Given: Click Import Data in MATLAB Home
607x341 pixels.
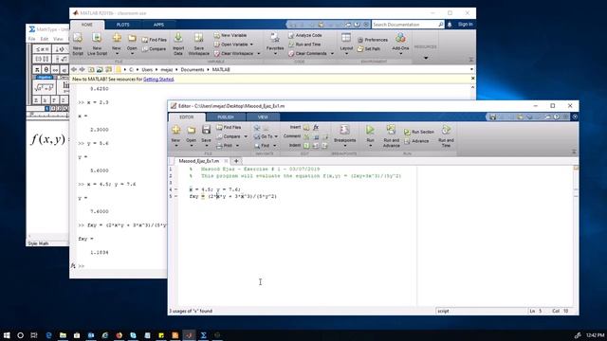Looking at the screenshot, I should pos(178,45).
